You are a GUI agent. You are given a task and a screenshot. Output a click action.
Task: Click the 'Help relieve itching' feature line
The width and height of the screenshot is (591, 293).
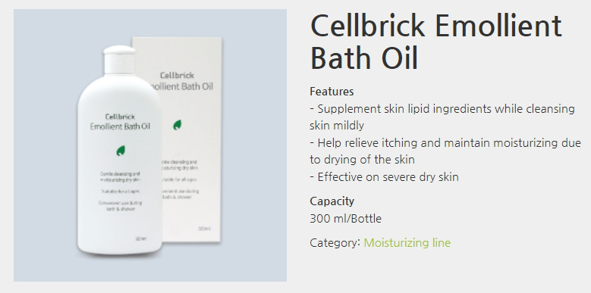coord(445,151)
